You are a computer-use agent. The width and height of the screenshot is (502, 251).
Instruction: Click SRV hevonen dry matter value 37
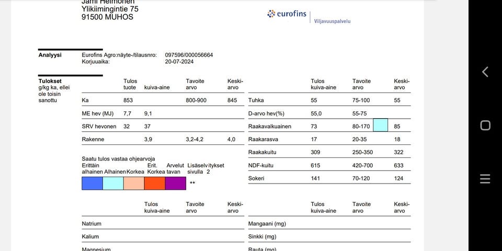point(147,127)
